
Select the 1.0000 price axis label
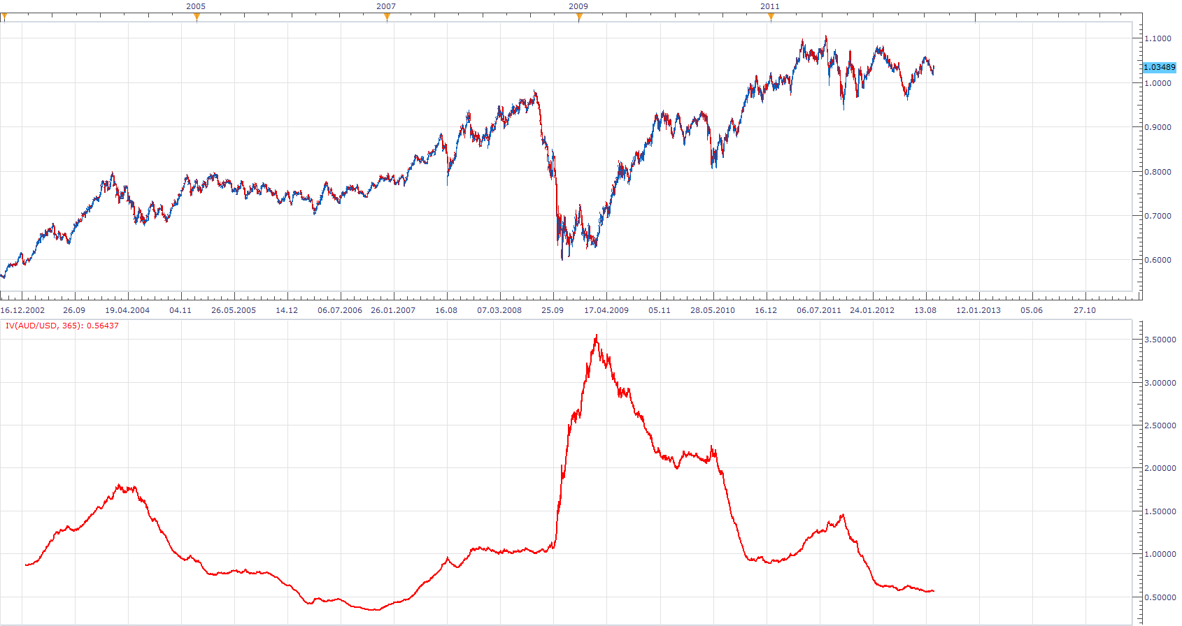(1158, 83)
